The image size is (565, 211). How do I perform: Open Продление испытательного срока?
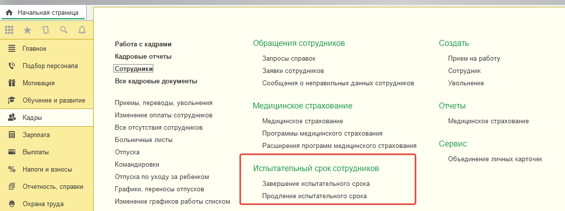click(315, 196)
